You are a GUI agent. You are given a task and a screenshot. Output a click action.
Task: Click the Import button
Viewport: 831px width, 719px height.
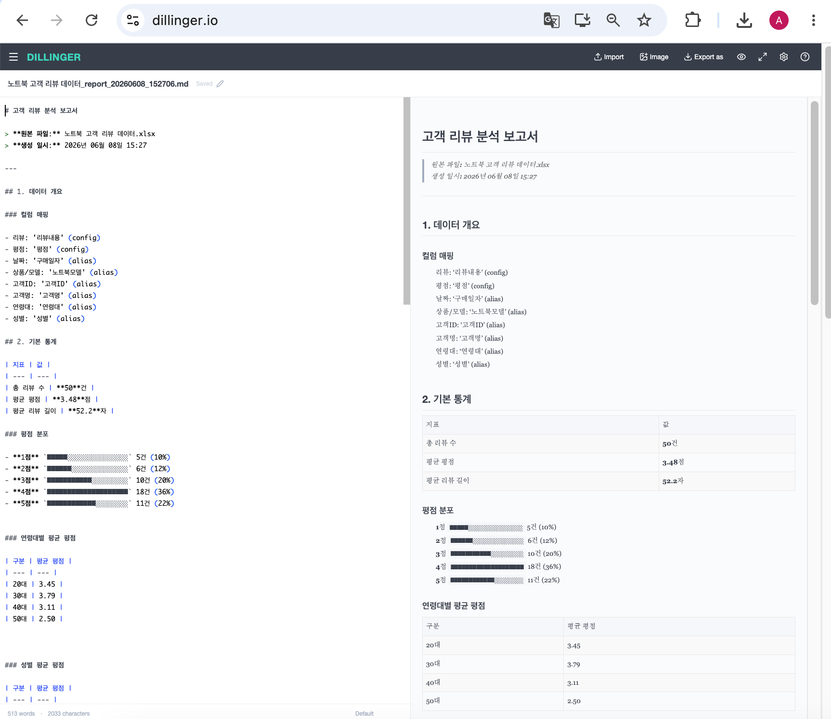coord(609,57)
